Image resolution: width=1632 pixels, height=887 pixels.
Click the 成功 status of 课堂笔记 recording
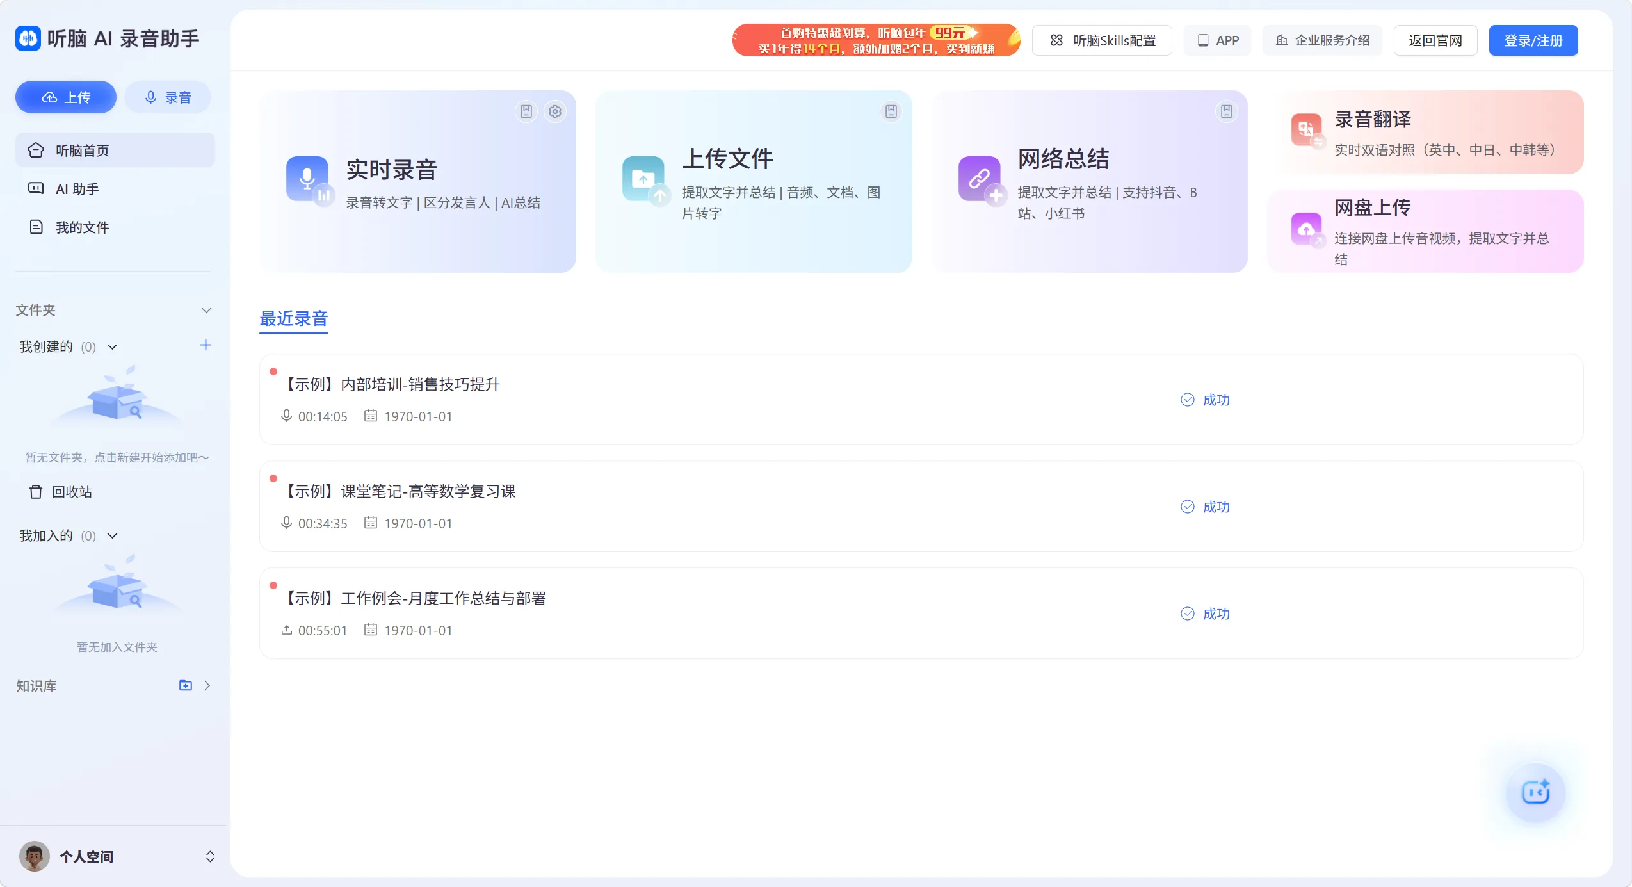coord(1205,507)
